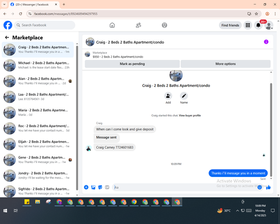Attach a file with the photo icon

93,187
